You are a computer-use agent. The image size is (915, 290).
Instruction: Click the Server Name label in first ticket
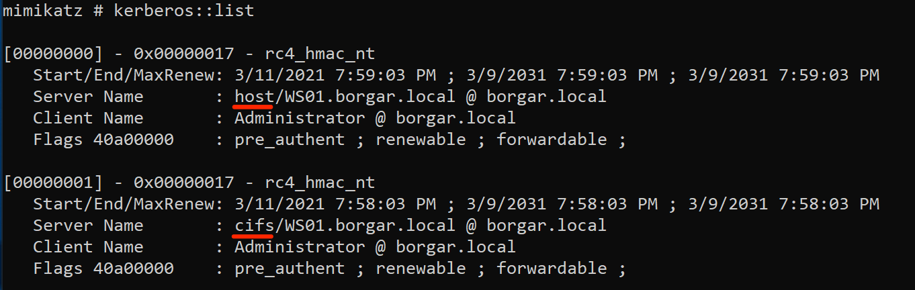[x=88, y=97]
